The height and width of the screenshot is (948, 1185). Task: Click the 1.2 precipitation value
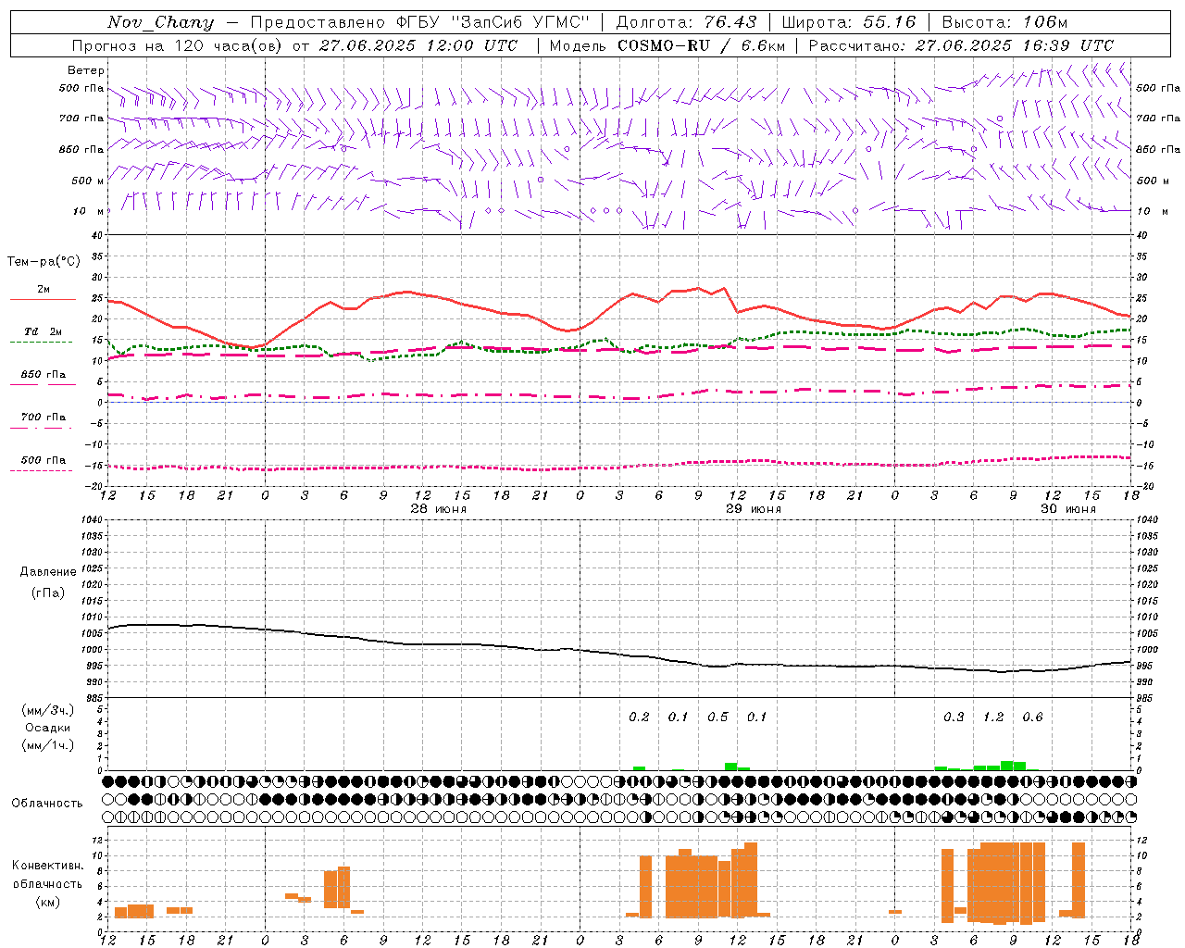[x=993, y=717]
